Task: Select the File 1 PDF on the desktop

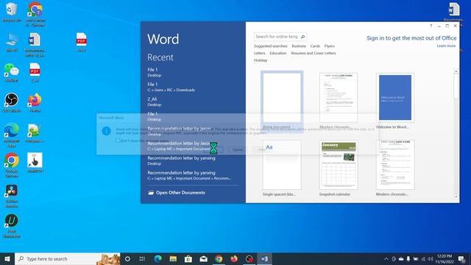Action: click(82, 43)
